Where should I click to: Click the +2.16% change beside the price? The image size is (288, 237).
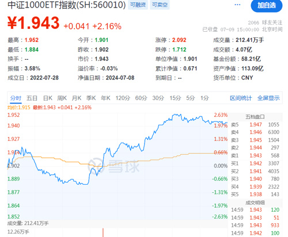107,26
